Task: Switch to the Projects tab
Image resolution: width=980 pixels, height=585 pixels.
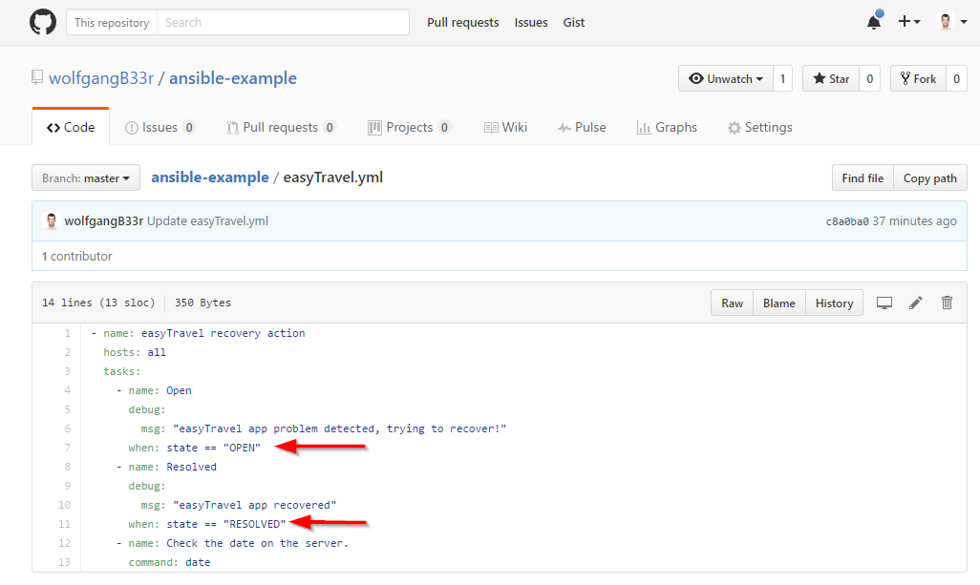Action: [x=410, y=127]
